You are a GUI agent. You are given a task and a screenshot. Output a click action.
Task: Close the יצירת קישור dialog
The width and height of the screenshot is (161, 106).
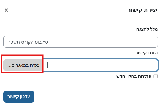(6, 10)
